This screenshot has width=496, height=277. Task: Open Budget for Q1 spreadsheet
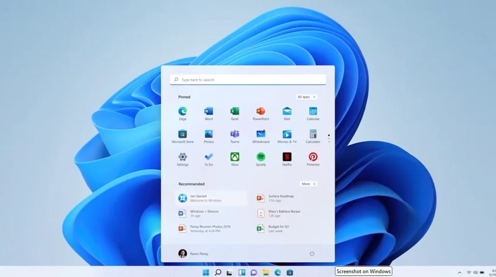(x=278, y=228)
